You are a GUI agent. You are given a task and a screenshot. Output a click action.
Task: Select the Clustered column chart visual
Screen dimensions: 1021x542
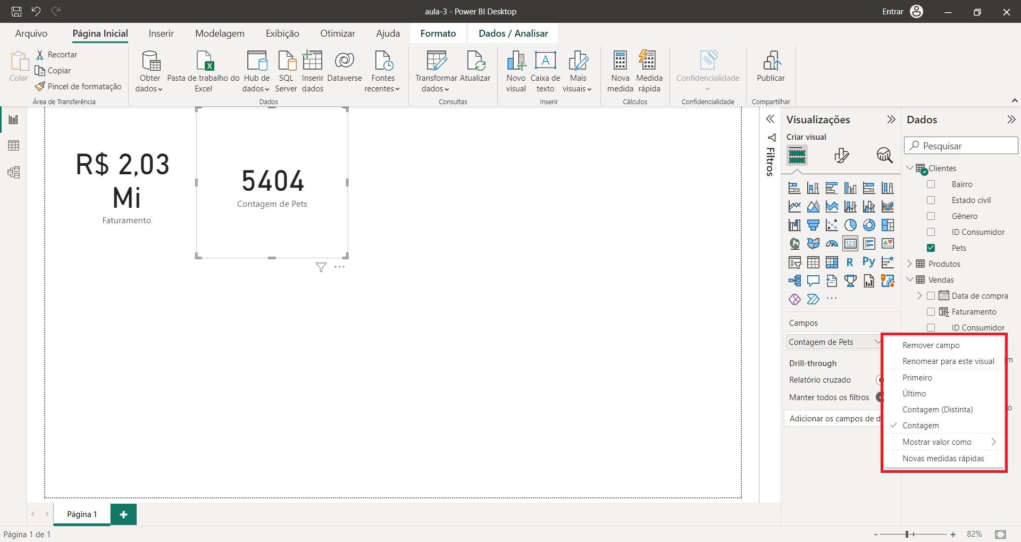pos(850,188)
